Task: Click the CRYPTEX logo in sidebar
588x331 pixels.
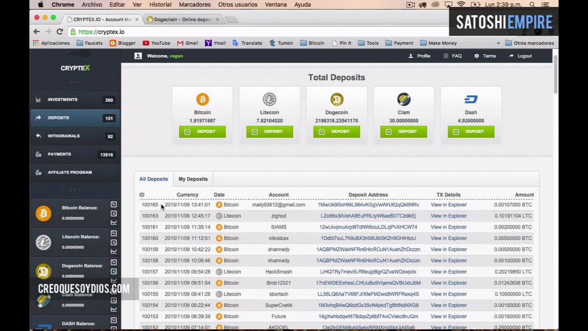Action: [x=75, y=68]
